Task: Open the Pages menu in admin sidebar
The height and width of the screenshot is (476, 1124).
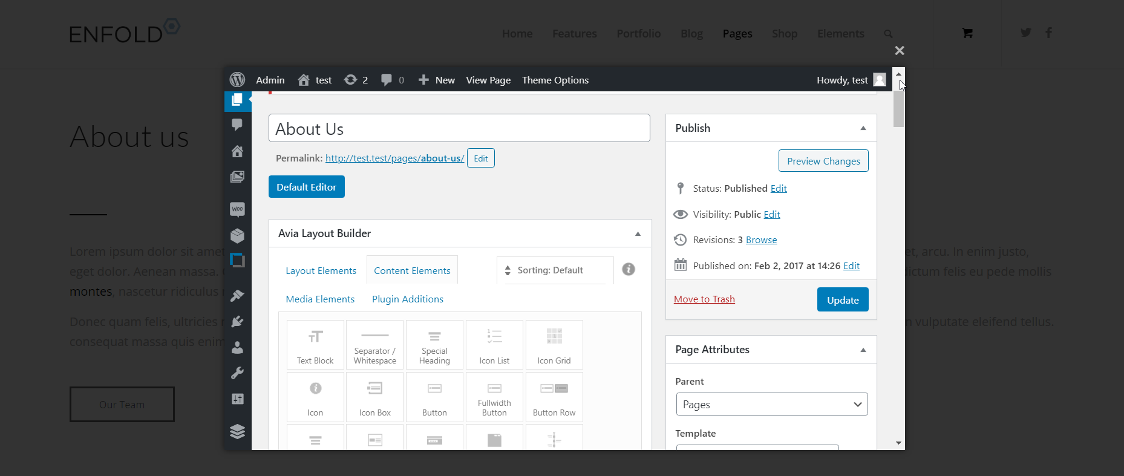Action: [x=237, y=99]
